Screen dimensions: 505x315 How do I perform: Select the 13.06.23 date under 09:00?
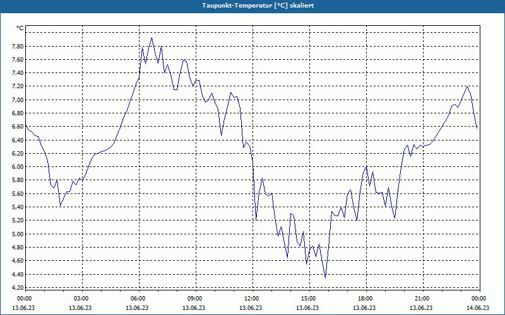click(194, 307)
